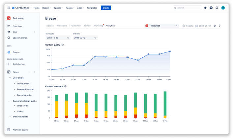Click the Test space icon in sidebar
The width and height of the screenshot is (233, 139).
[x=9, y=18]
